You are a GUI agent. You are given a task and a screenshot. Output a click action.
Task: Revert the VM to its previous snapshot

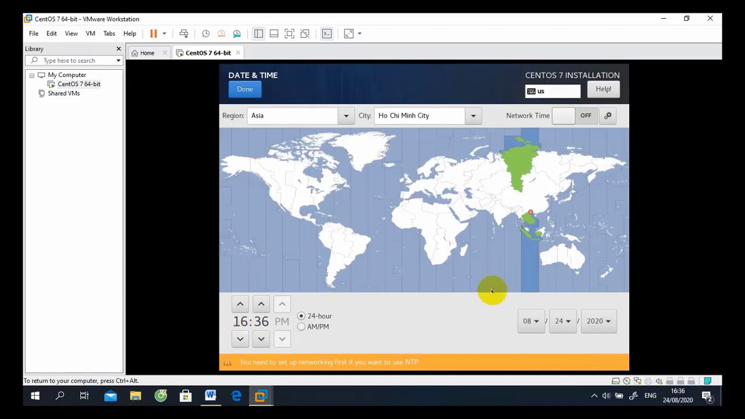point(221,34)
